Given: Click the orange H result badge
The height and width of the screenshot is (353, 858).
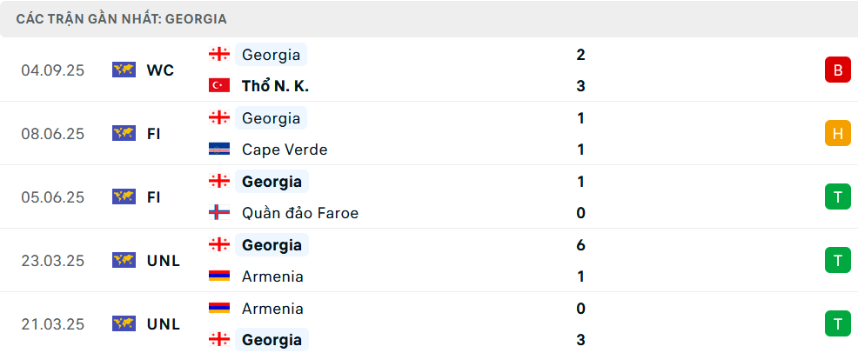Looking at the screenshot, I should (837, 134).
